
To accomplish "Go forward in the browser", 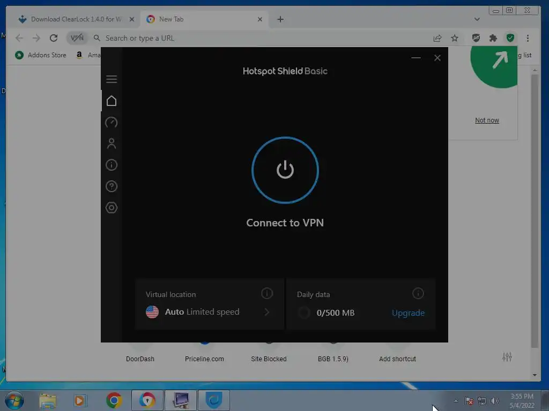I will 36,38.
